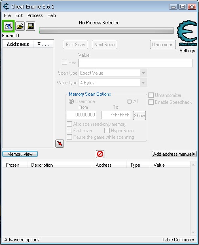199x245 pixels.
Task: Click the Description column header
Action: coord(59,165)
